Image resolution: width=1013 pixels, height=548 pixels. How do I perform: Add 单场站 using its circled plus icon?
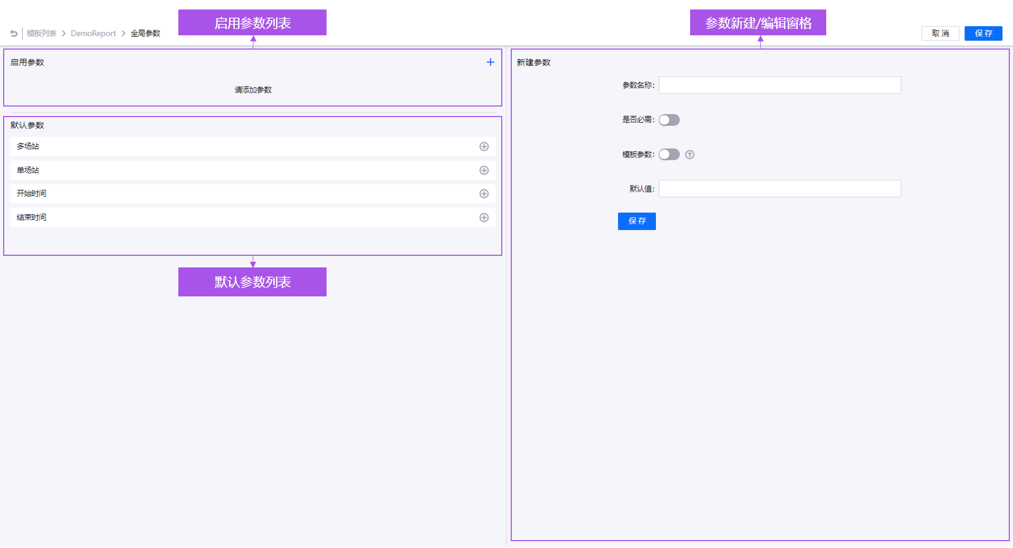[x=484, y=170]
